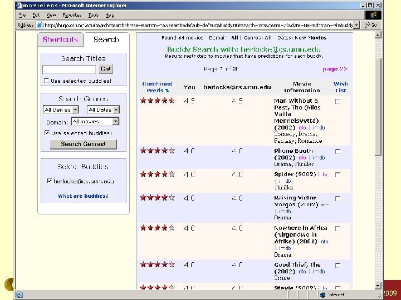The image size is (401, 300).
Task: Open the All Dates dropdown
Action: (103, 109)
